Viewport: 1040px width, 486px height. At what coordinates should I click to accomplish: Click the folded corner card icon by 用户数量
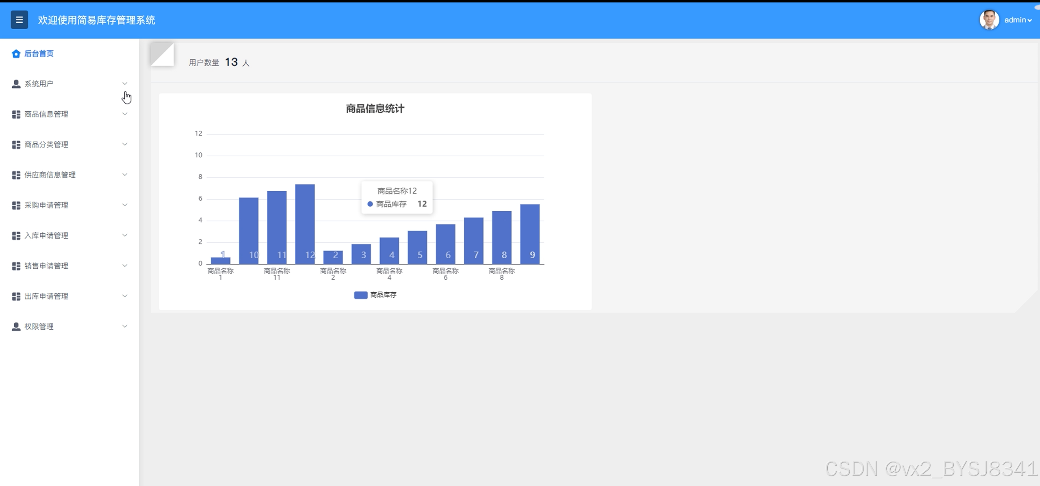[162, 54]
